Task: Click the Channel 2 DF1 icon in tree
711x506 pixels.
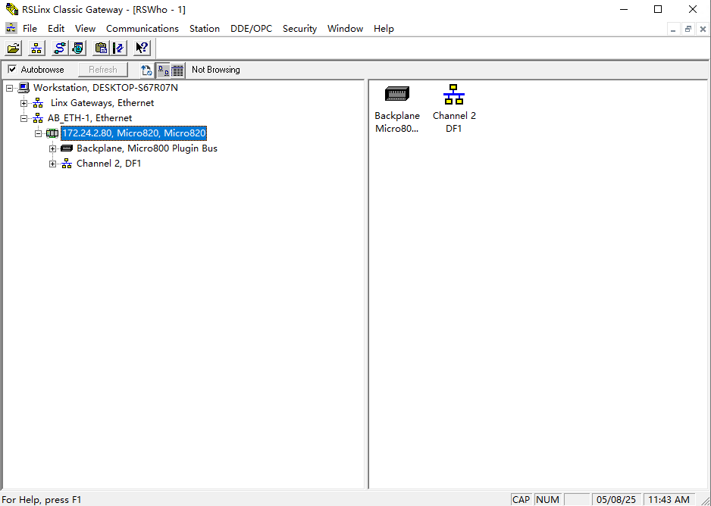Action: click(x=67, y=164)
